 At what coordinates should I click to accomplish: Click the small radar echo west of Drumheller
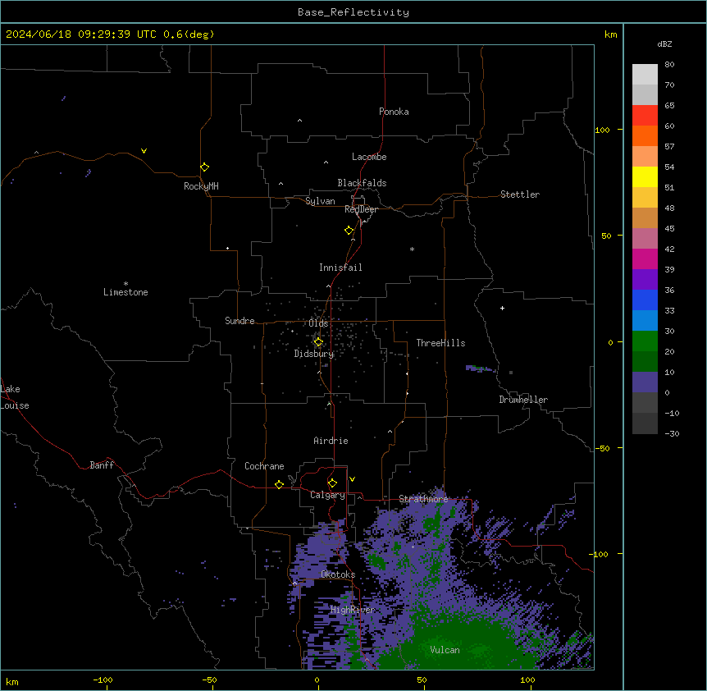(481, 369)
